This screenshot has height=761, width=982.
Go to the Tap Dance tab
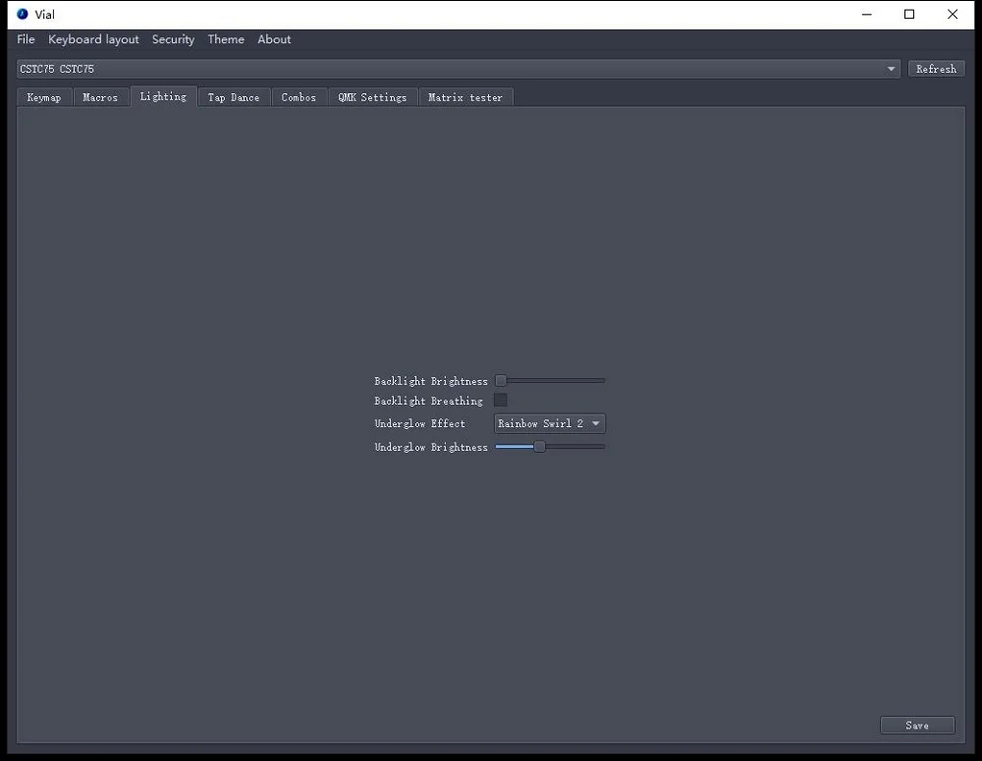(234, 97)
